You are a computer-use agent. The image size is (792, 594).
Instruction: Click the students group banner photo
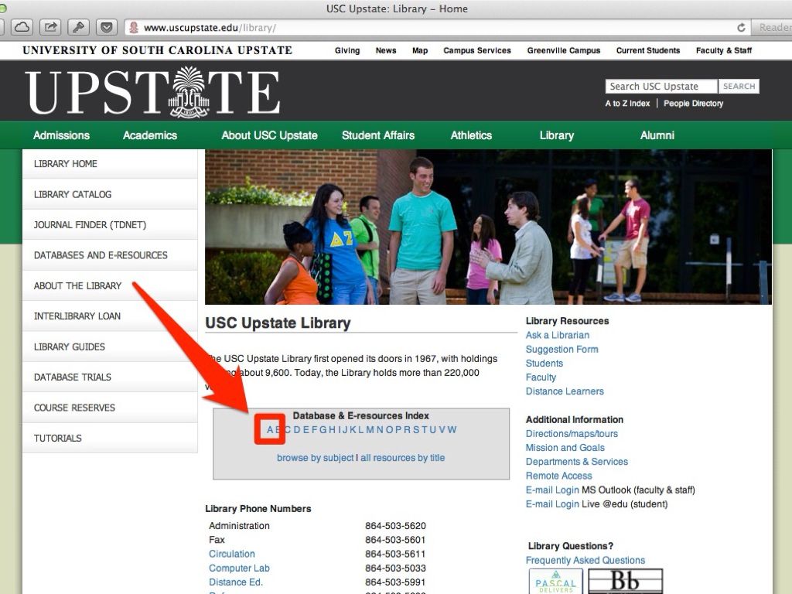pyautogui.click(x=487, y=227)
